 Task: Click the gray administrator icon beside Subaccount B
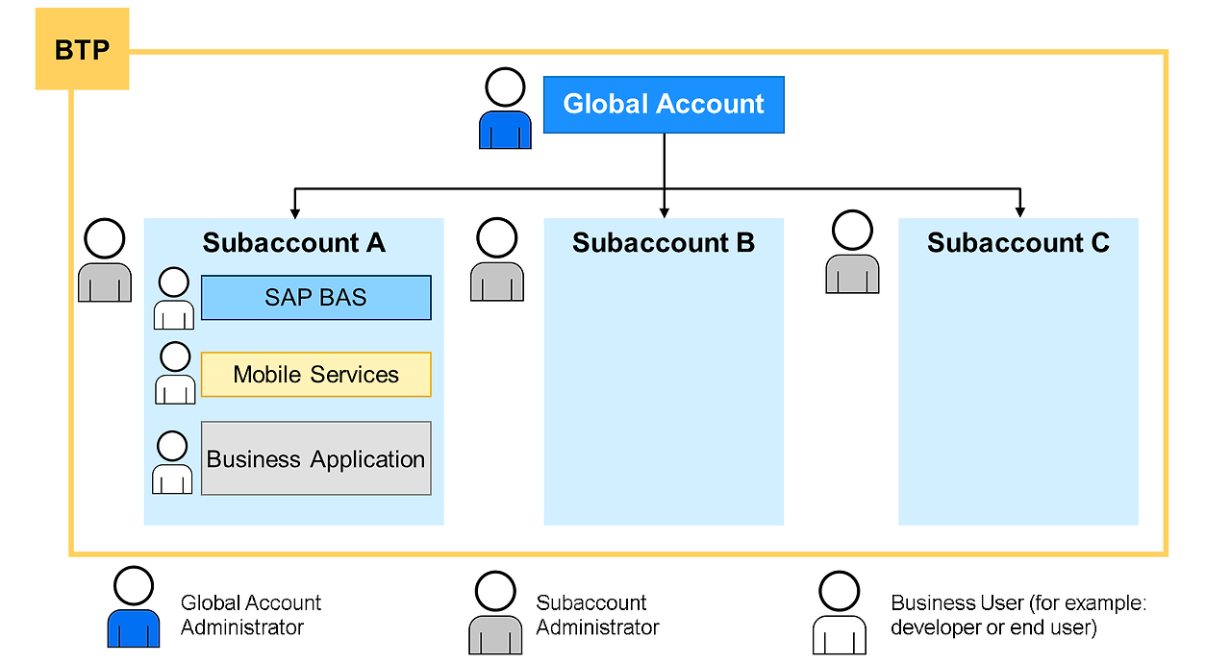coord(497,259)
